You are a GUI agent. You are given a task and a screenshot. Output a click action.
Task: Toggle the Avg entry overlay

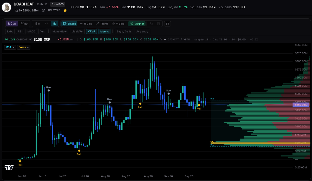coord(142,32)
